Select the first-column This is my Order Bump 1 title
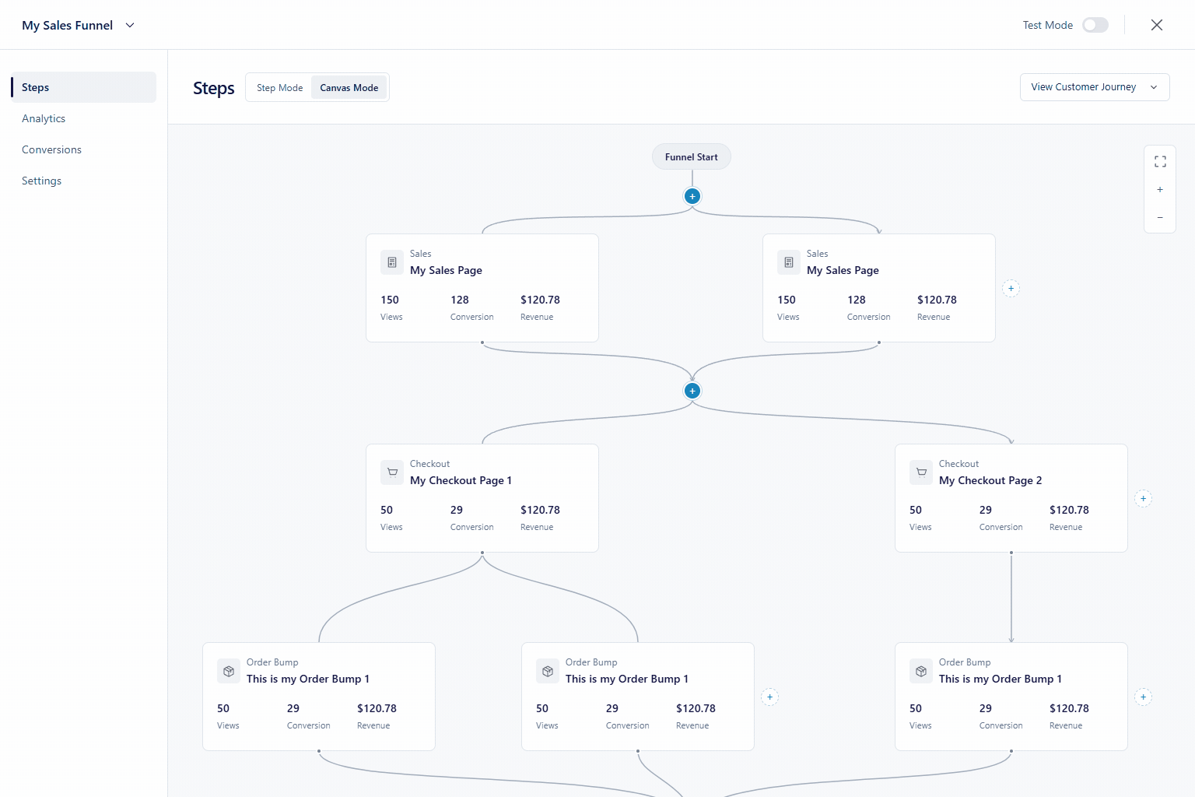 point(308,679)
